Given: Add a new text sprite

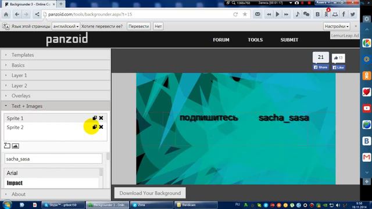Looking at the screenshot, I should coord(7,146).
